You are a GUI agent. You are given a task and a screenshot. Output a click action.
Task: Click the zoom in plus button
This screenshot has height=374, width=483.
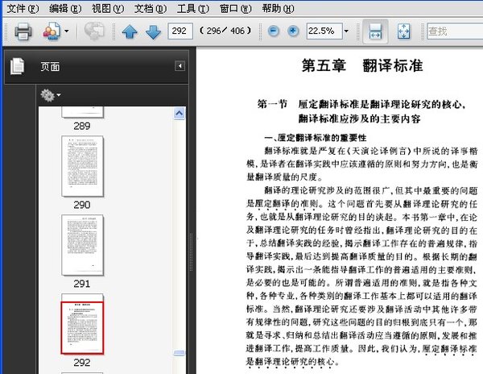(x=293, y=31)
